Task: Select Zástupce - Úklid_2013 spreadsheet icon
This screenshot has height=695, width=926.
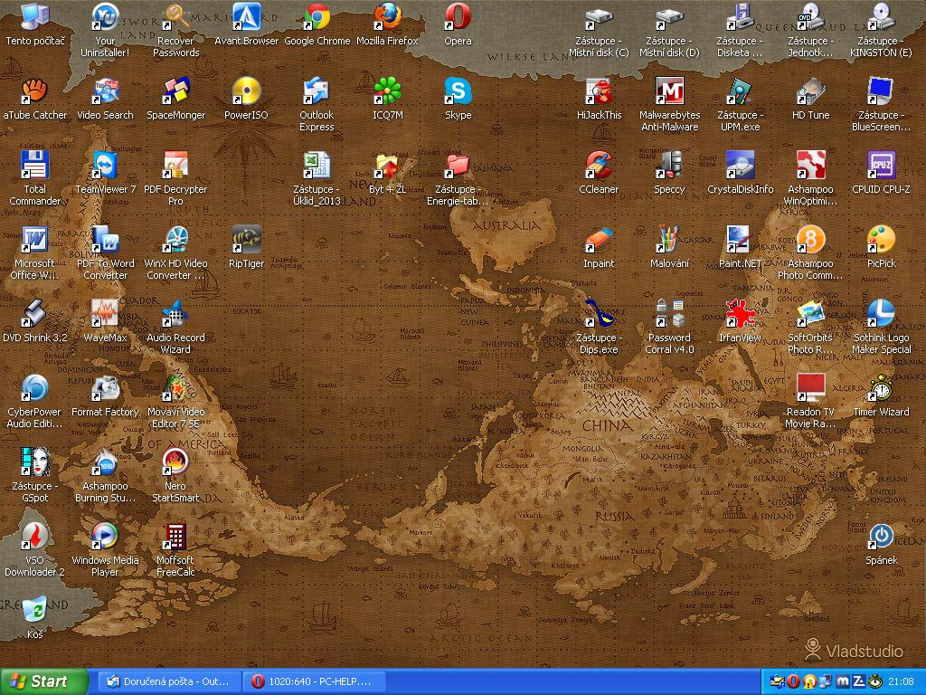Action: tap(317, 165)
